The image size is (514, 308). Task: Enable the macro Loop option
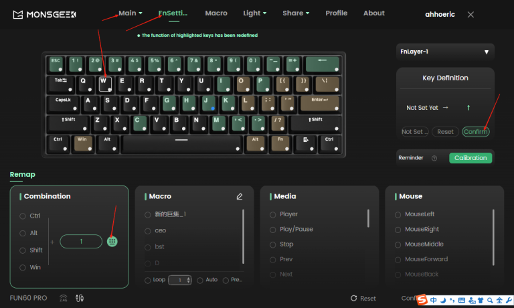(149, 280)
